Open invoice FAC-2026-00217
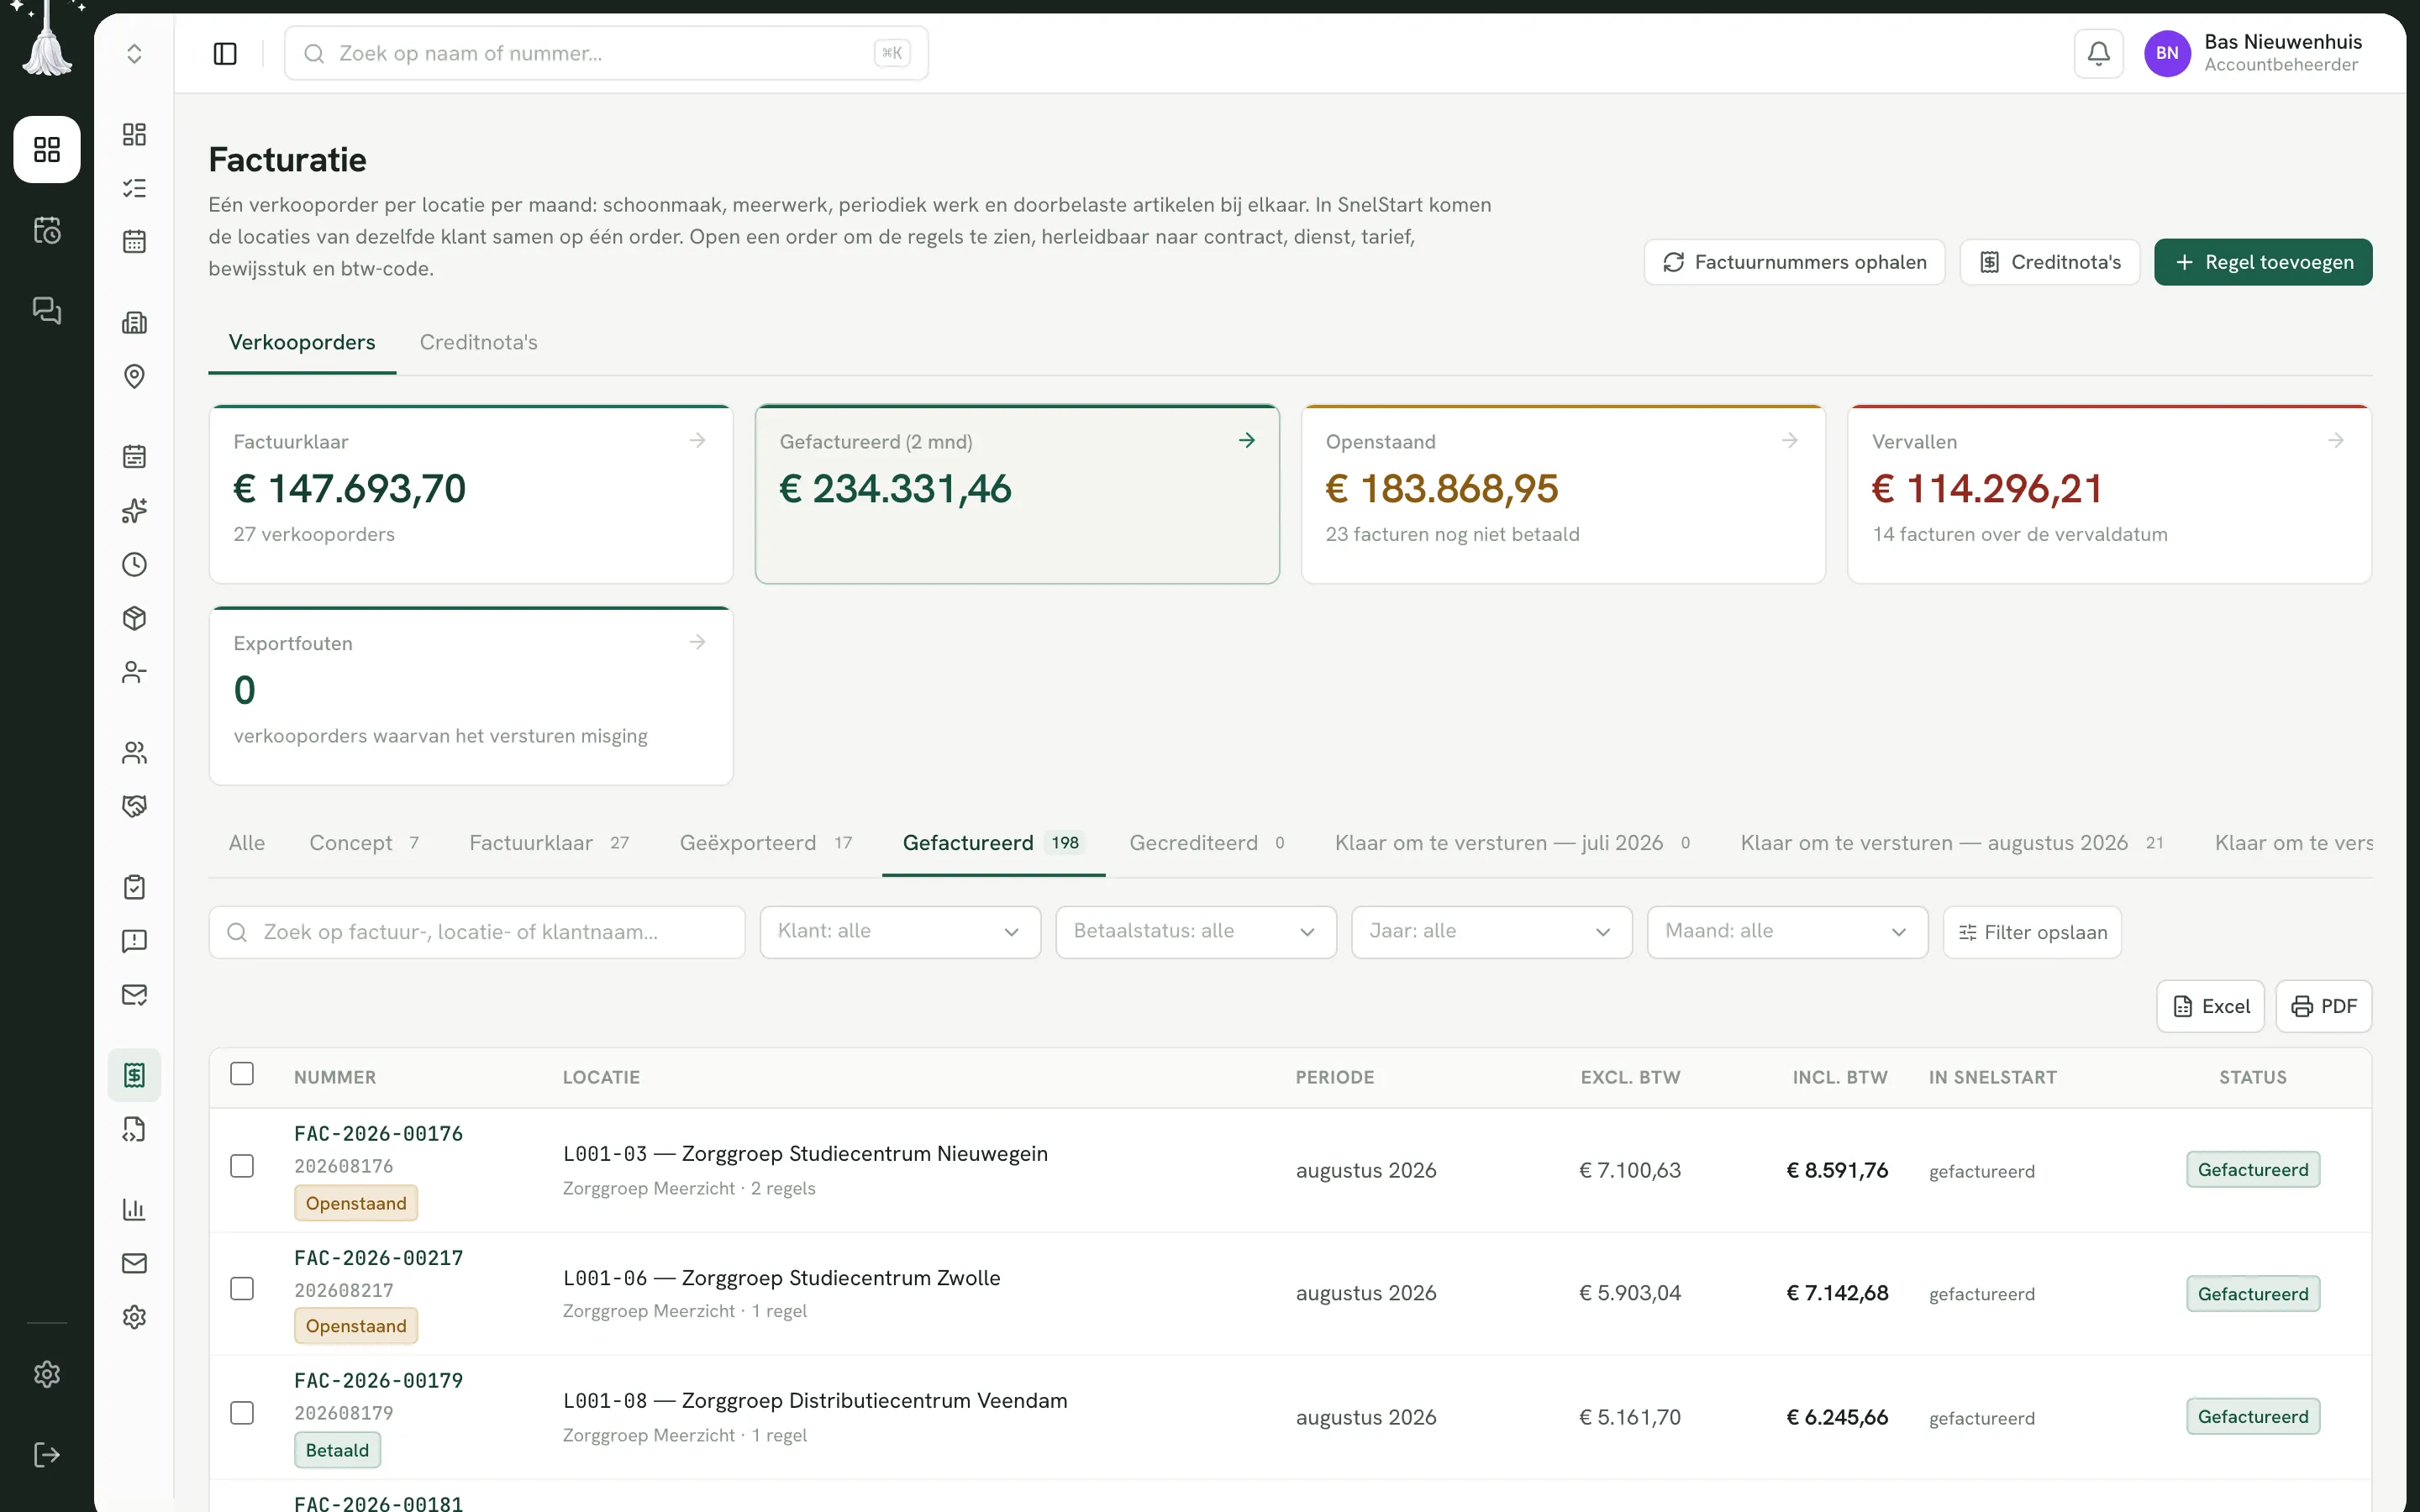The height and width of the screenshot is (1512, 2420). (379, 1258)
